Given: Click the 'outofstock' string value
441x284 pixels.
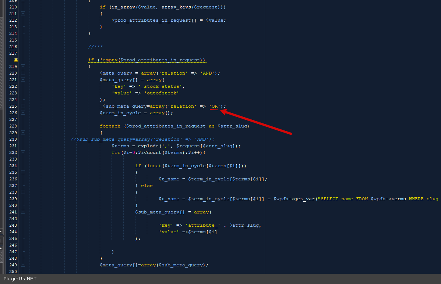Looking at the screenshot, I should [x=161, y=93].
